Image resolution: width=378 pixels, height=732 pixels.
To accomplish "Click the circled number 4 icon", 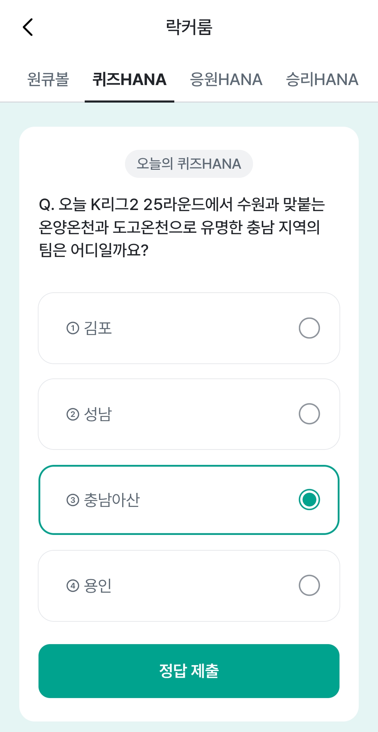I will tap(73, 586).
